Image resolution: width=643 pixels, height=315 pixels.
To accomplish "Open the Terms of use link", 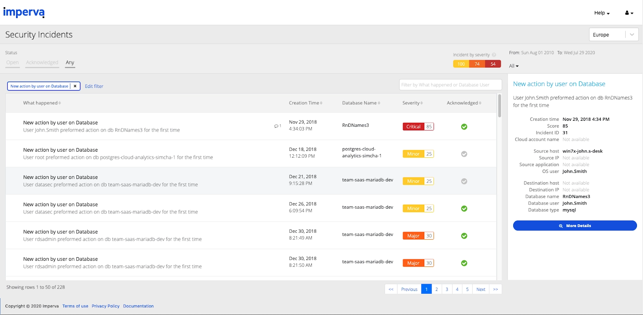I will (x=75, y=306).
